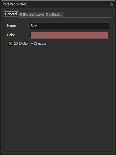This screenshot has width=116, height=155.
Task: Switch to the General tab
Action: (11, 14)
